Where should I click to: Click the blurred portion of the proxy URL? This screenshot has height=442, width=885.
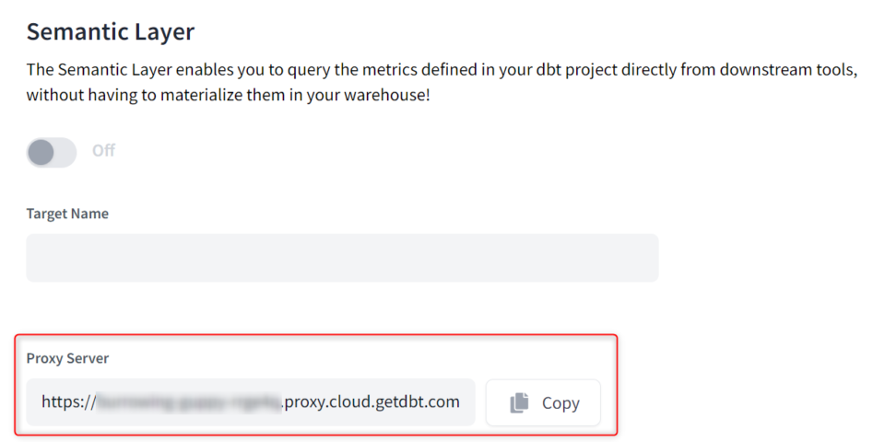188,402
